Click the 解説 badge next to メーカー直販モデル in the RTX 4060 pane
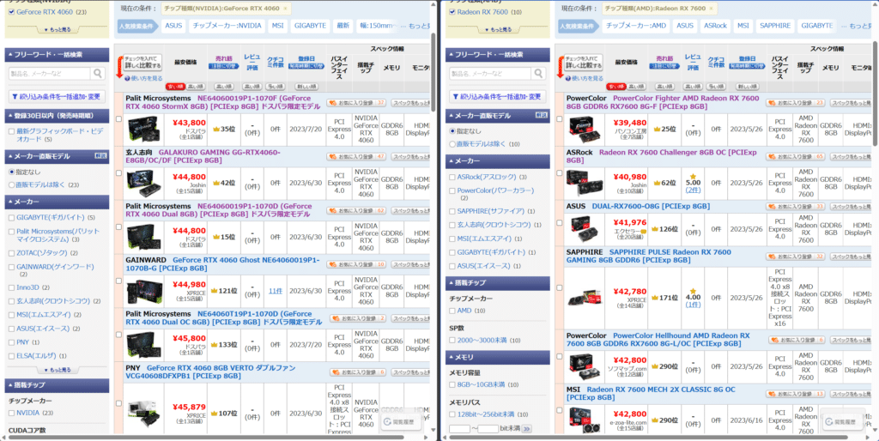Viewport: 879px width, 441px height. coord(100,156)
